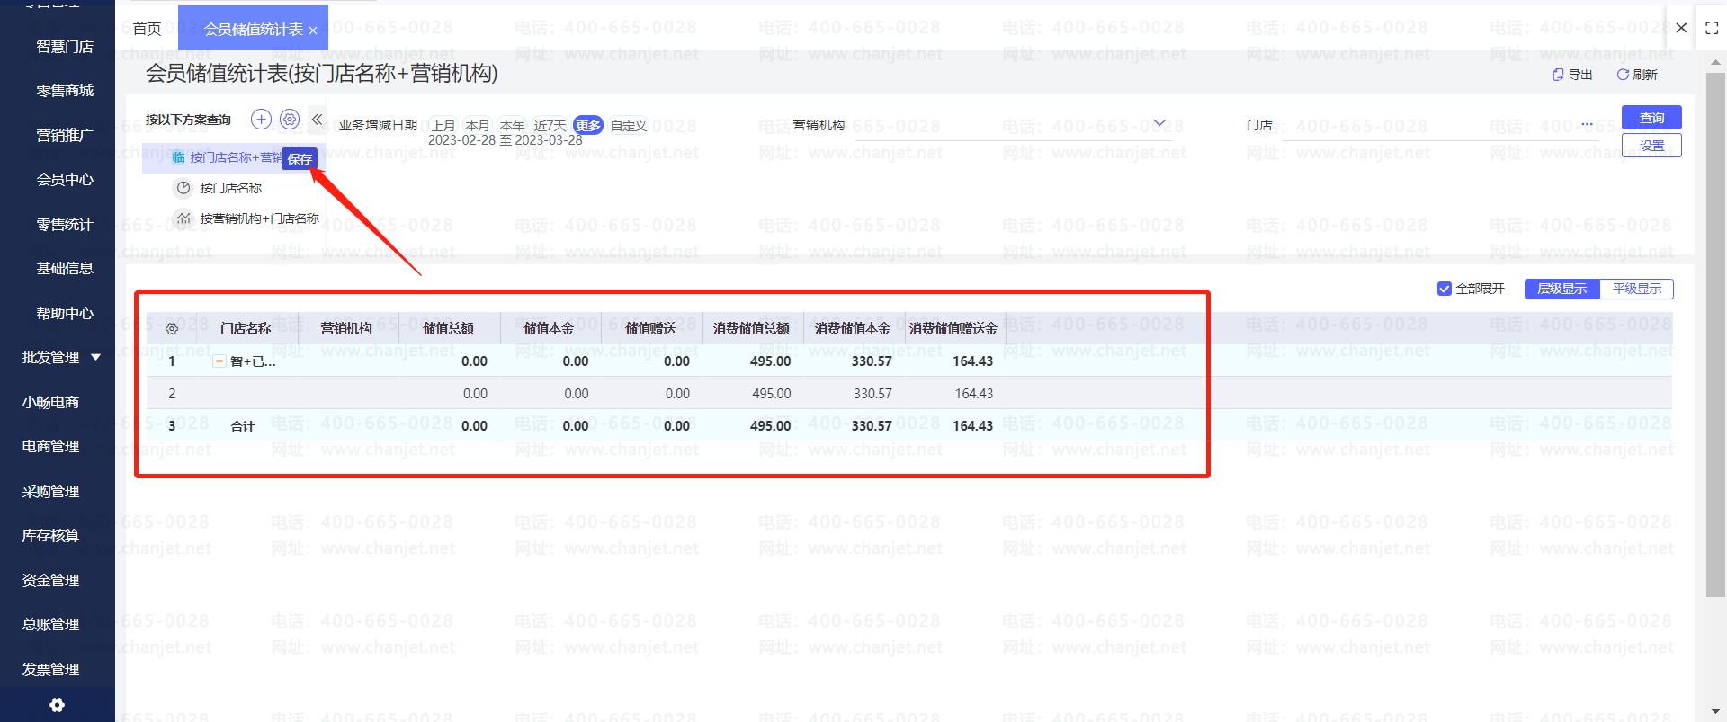This screenshot has height=722, width=1727.
Task: Switch to 平级显示 view
Action: [1637, 289]
